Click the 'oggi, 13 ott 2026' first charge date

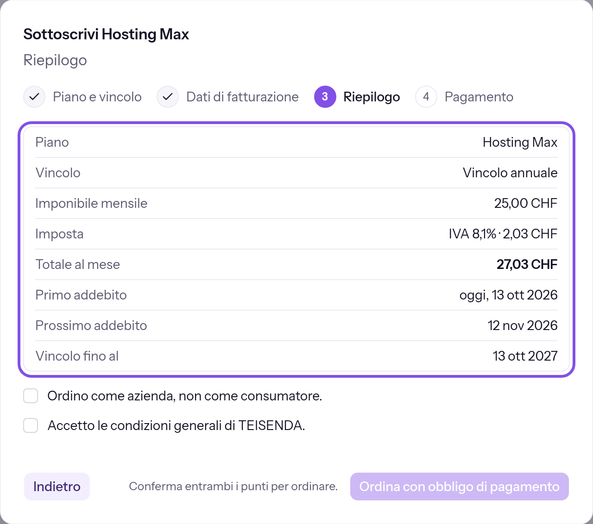click(509, 295)
